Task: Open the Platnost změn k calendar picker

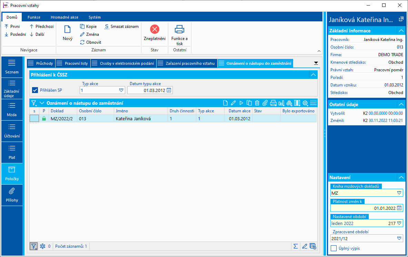Action: pos(399,208)
